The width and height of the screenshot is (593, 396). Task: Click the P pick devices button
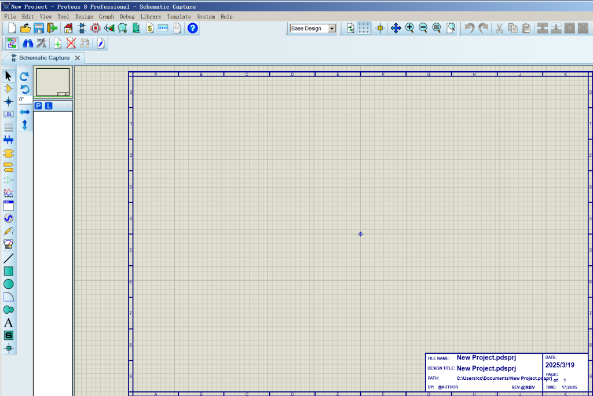pyautogui.click(x=38, y=106)
